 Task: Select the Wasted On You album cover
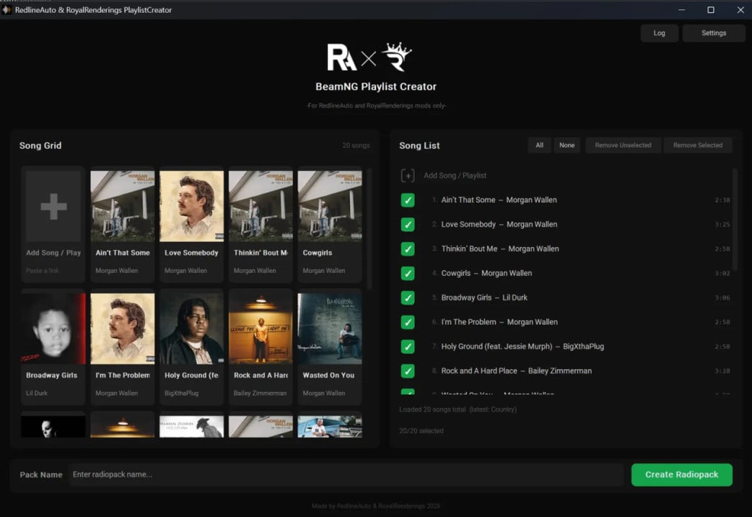tap(329, 329)
